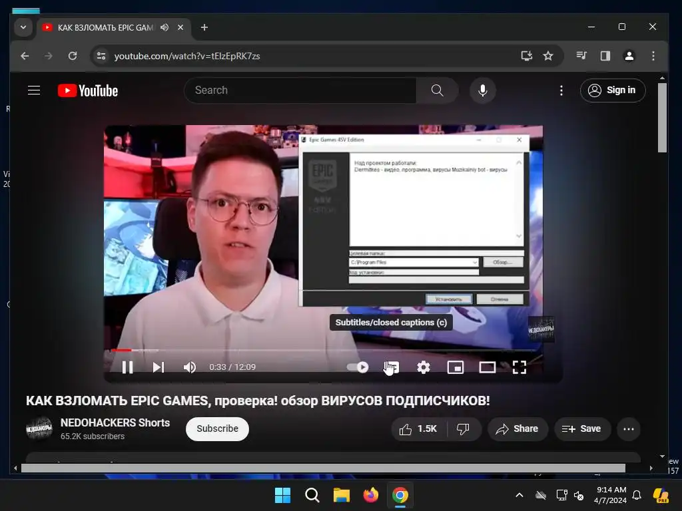Open the clock showing 9:14 AM
This screenshot has width=682, height=511.
click(610, 495)
